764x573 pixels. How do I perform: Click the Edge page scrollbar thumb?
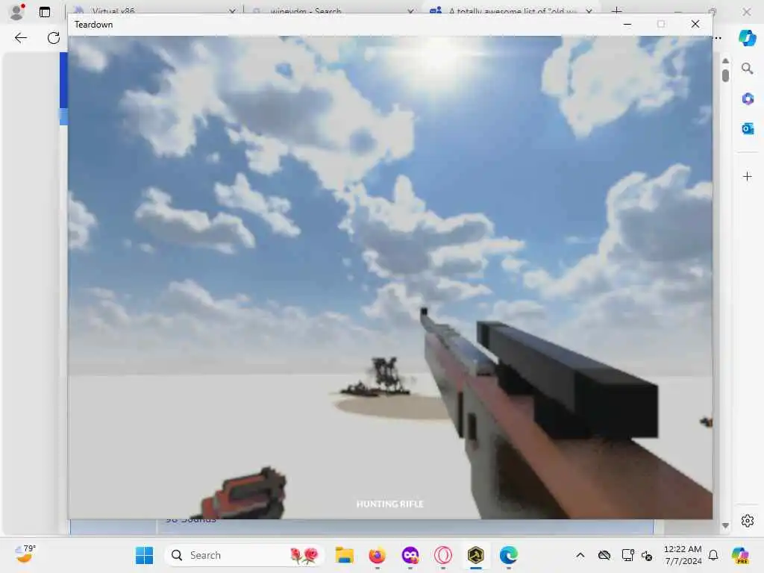coord(725,75)
